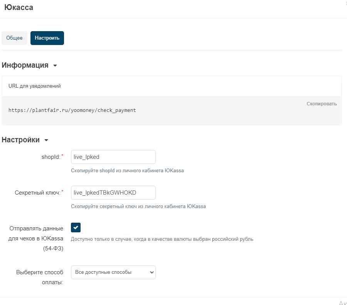Collapse the Информация section

point(55,65)
